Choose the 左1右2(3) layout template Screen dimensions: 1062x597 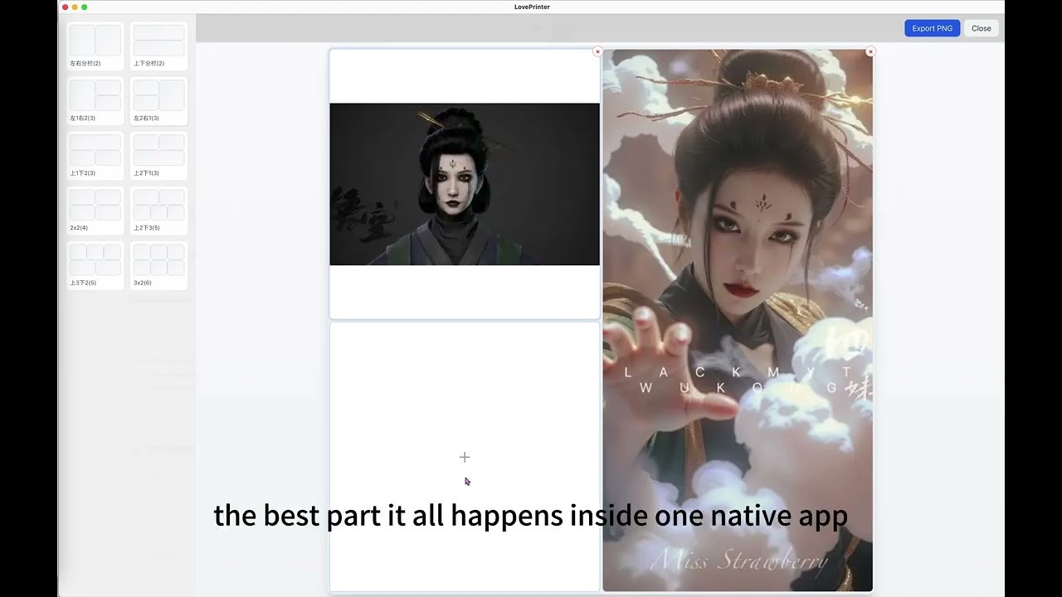[x=95, y=100]
